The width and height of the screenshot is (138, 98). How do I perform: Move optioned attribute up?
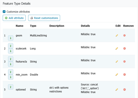coord(11,87)
